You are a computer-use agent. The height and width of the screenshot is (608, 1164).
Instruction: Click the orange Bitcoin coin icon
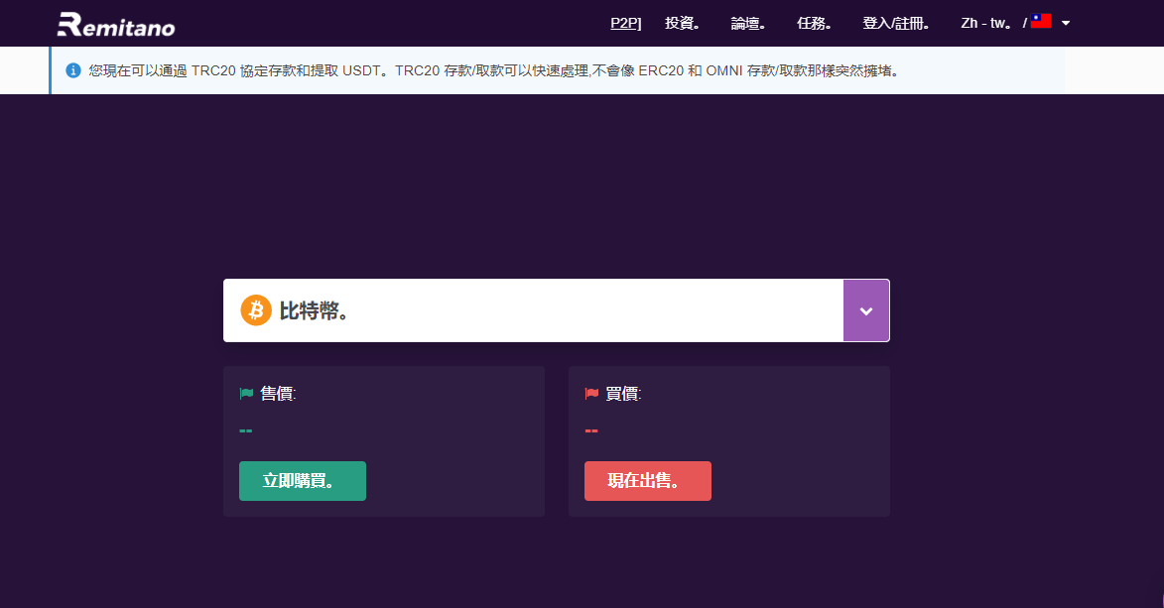(256, 310)
